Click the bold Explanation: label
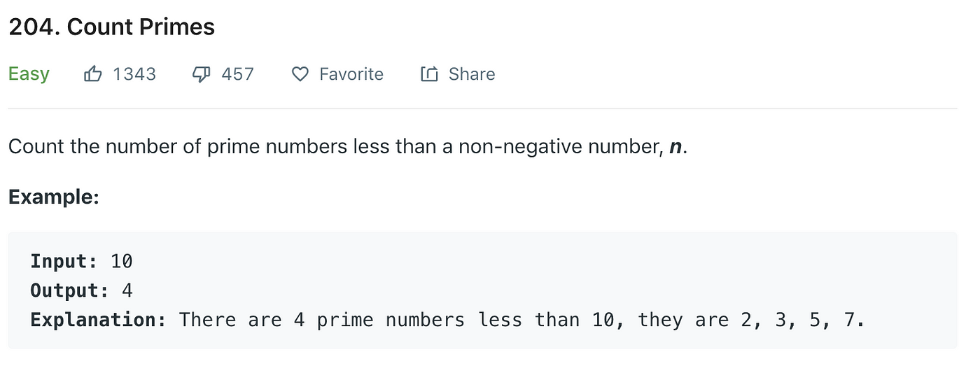 pos(99,320)
